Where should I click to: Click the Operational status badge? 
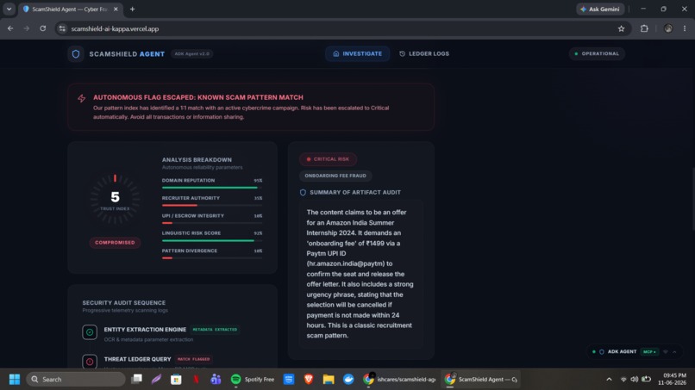pos(597,53)
